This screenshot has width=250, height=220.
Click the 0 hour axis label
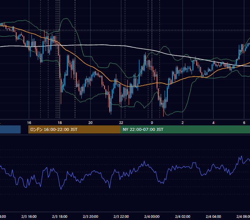point(152,122)
